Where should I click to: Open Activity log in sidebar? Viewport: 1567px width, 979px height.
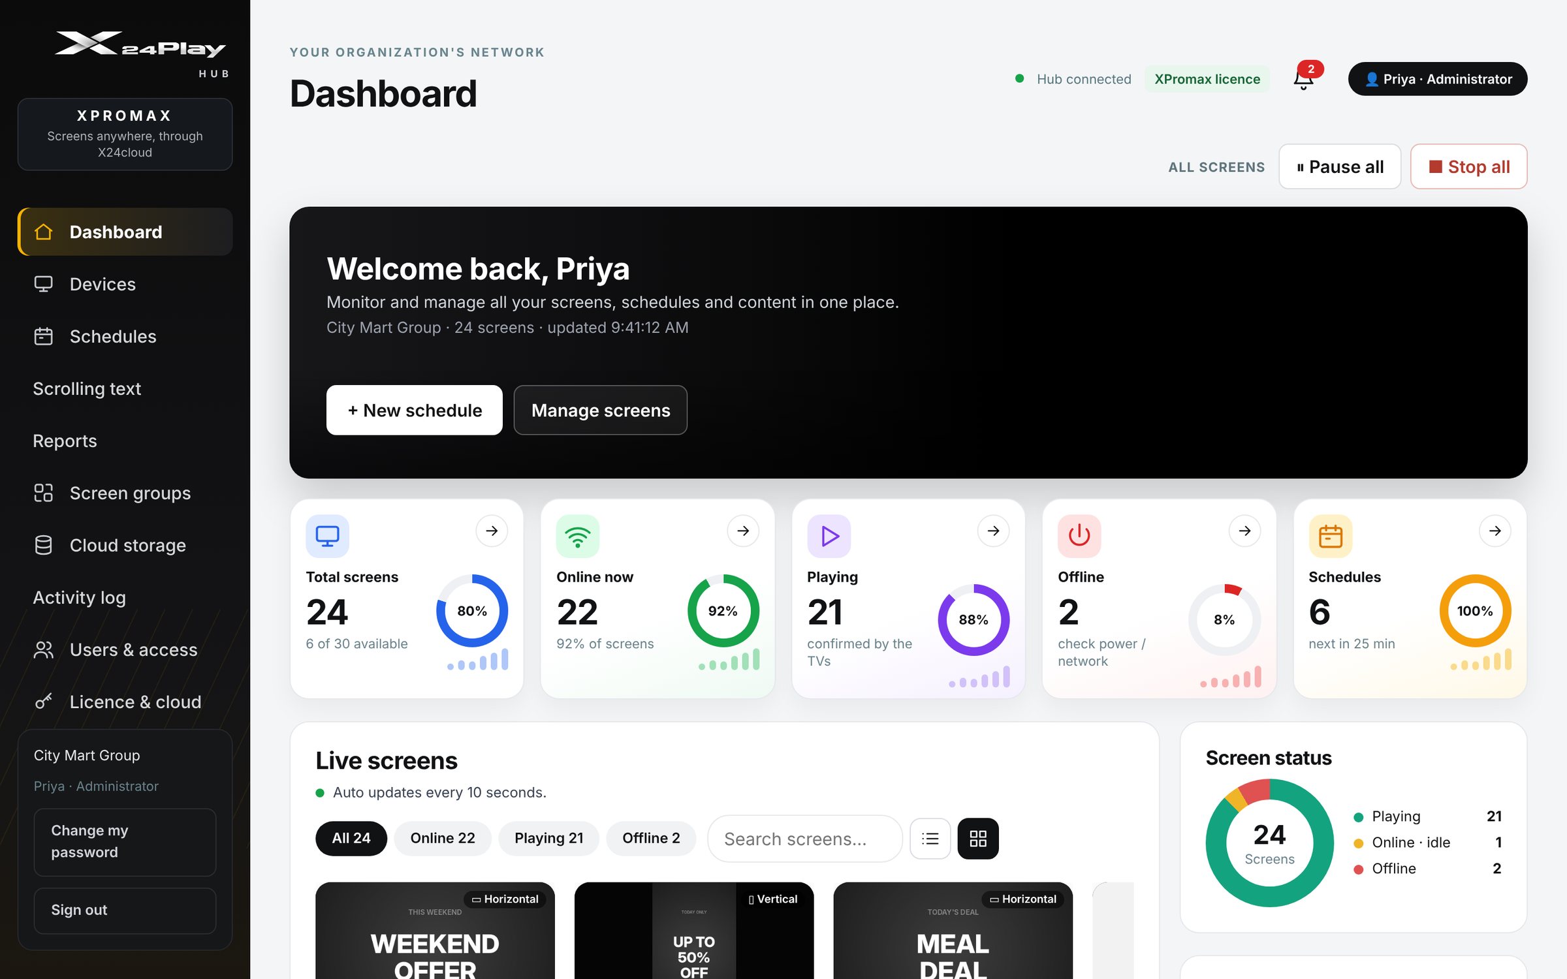(125, 597)
